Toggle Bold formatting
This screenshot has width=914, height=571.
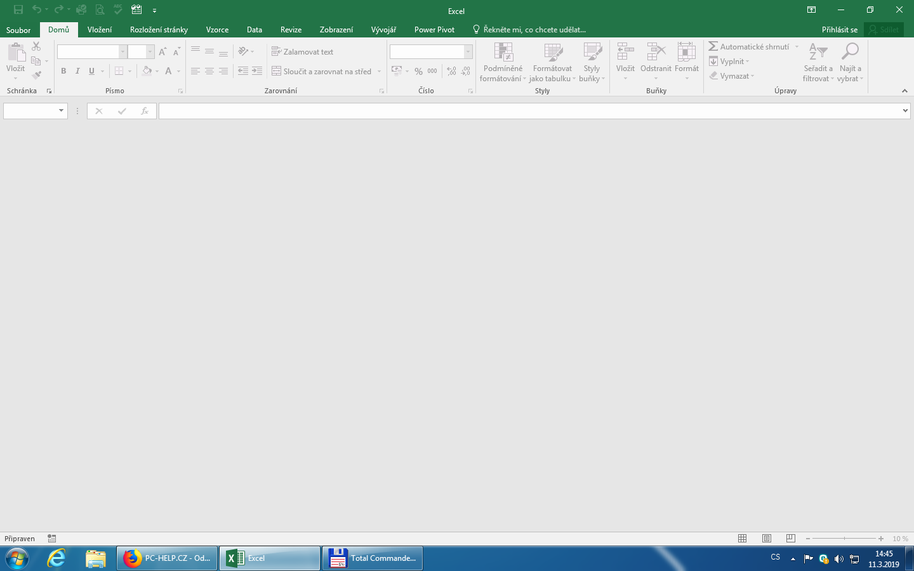pyautogui.click(x=63, y=71)
